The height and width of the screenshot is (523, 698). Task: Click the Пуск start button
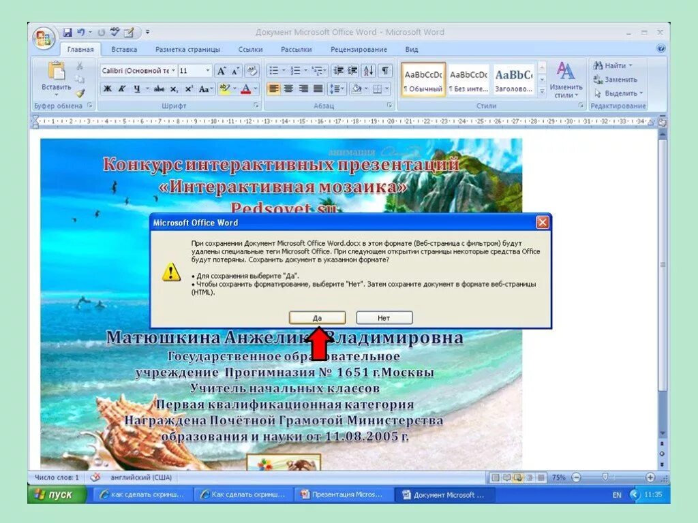pyautogui.click(x=57, y=494)
